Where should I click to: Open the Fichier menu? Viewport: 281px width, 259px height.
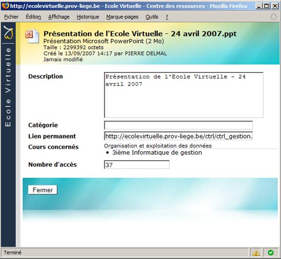(11, 17)
